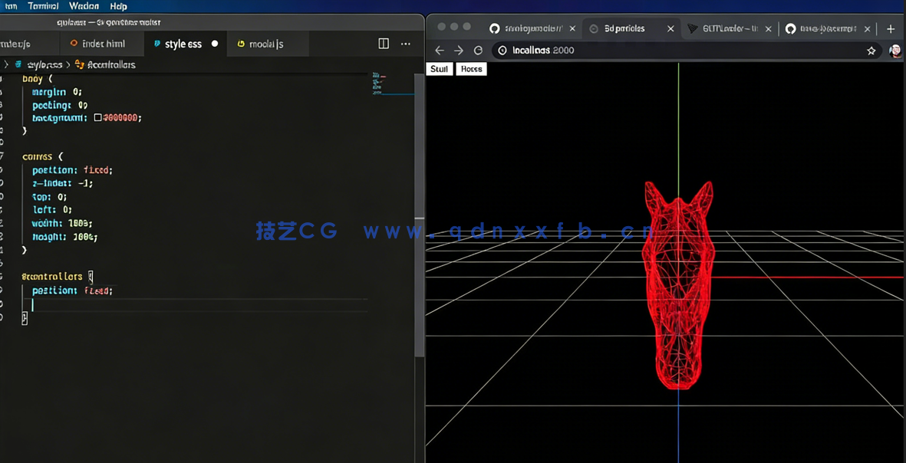Open the Terminal menu in the menu bar

[44, 6]
